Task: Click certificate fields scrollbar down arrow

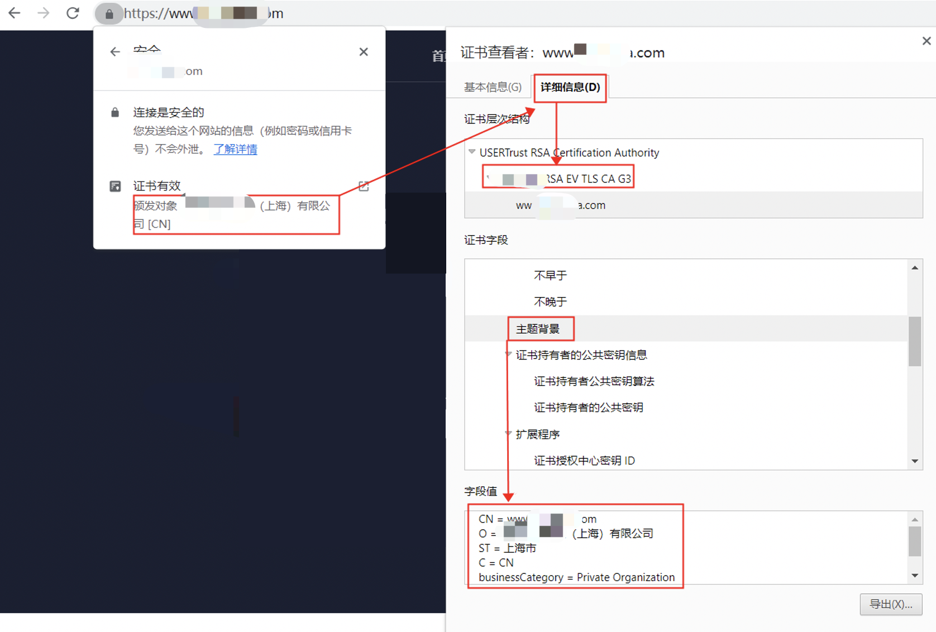Action: (x=915, y=461)
